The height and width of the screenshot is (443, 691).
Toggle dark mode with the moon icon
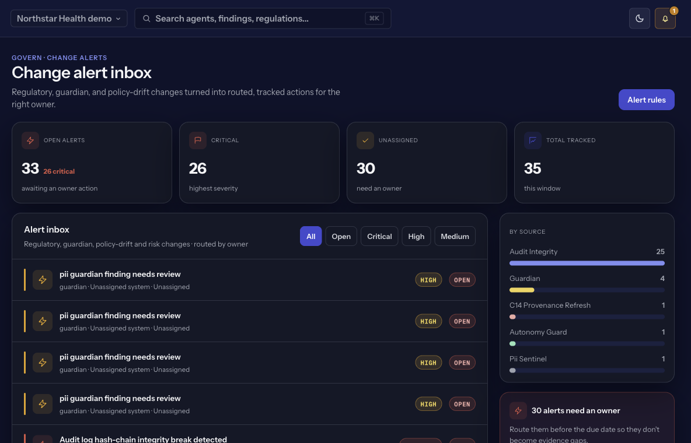click(639, 19)
